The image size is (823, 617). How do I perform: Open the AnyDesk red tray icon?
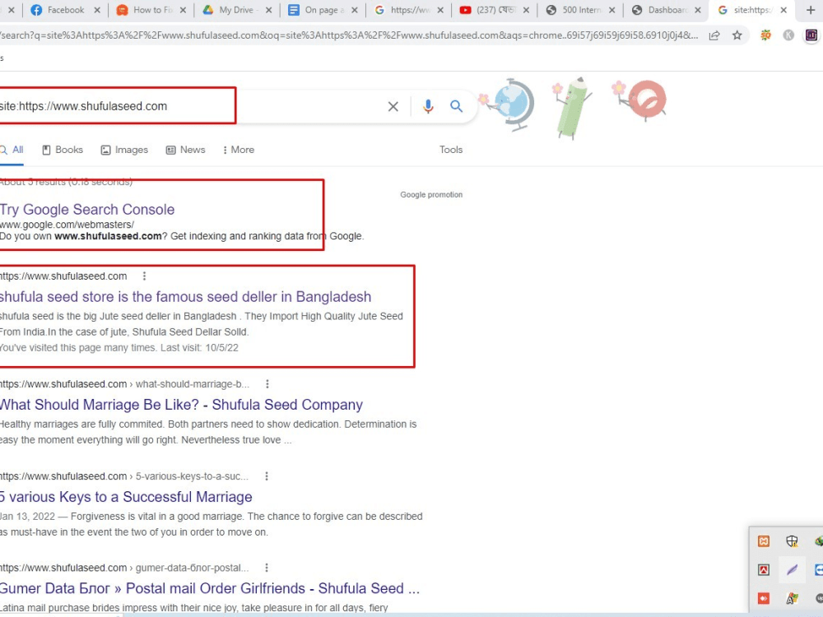(764, 598)
